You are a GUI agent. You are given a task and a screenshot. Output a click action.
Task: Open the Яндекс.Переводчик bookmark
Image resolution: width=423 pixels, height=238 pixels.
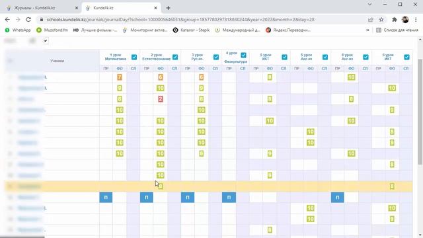tap(288, 30)
